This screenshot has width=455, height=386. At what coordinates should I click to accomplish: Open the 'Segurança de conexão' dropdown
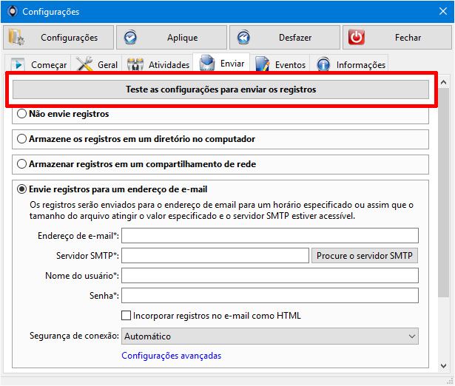tap(270, 336)
